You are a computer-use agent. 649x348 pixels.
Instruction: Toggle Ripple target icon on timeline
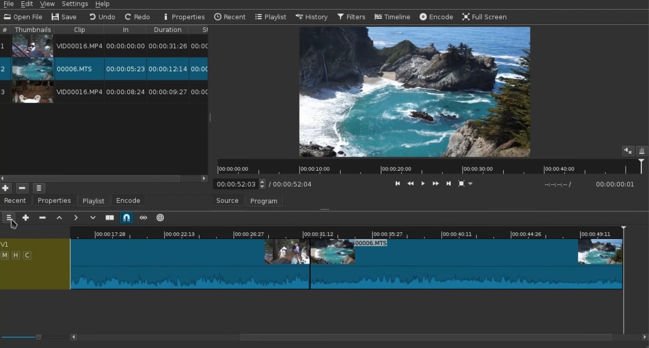160,217
